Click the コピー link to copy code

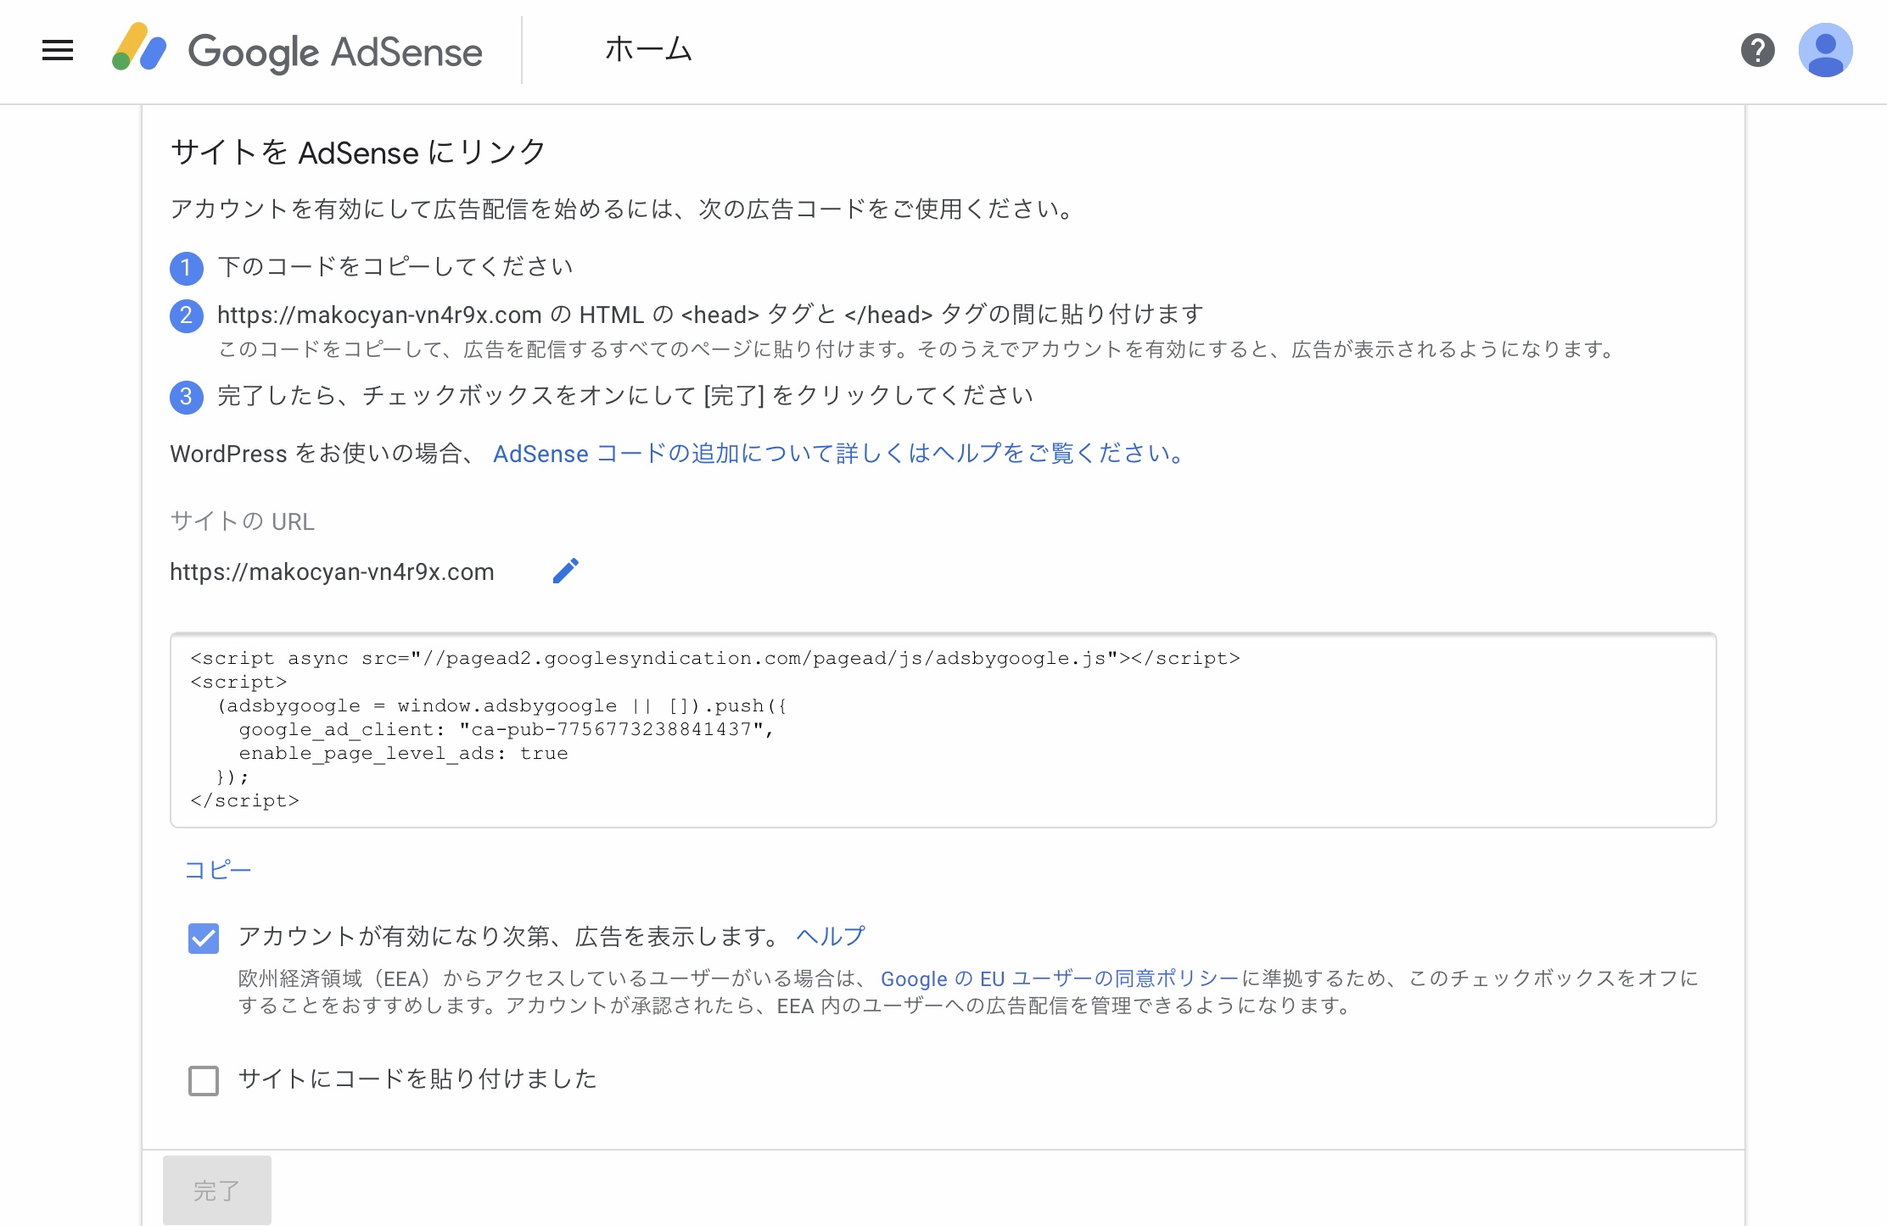[218, 870]
